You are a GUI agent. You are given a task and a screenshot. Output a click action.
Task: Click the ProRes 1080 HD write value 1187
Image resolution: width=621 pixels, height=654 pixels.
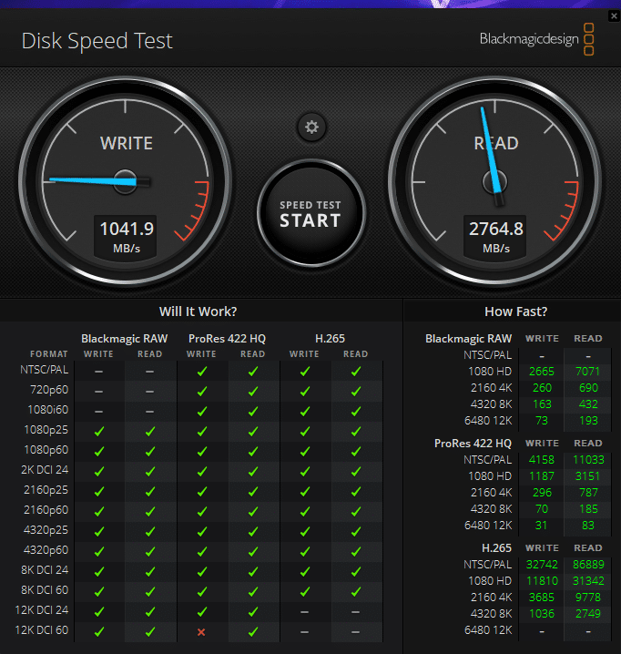(542, 475)
